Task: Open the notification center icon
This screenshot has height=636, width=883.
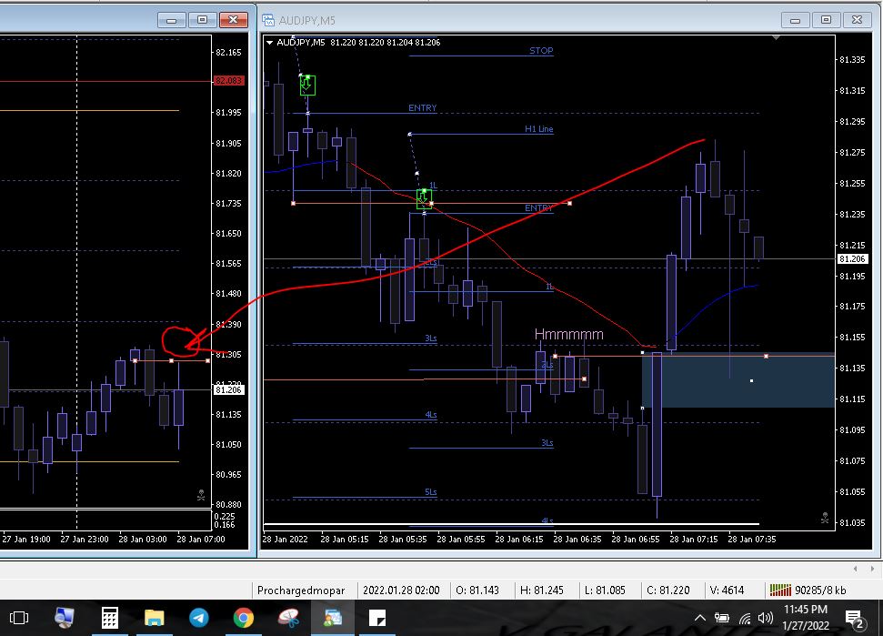Action: 855,619
